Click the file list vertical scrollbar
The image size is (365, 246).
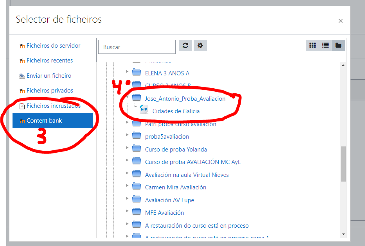point(343,164)
